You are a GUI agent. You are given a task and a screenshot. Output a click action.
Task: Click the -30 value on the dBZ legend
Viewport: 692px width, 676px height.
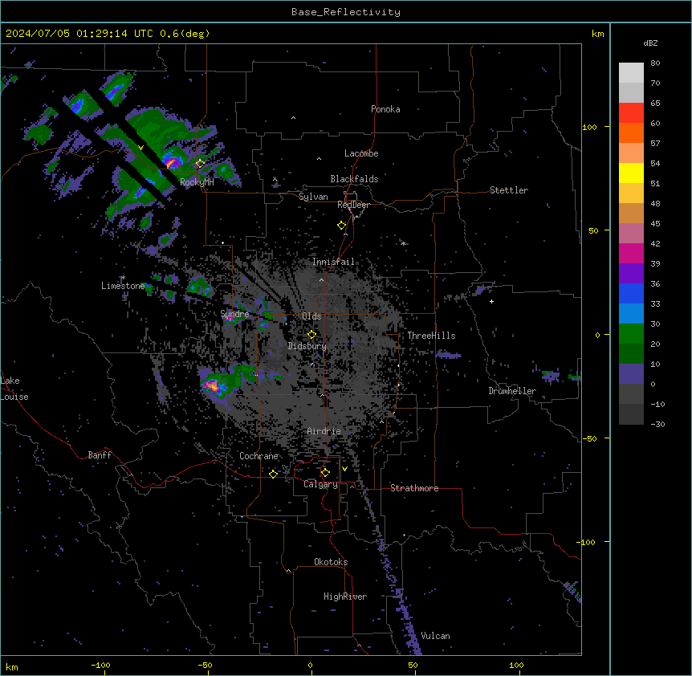(x=657, y=424)
